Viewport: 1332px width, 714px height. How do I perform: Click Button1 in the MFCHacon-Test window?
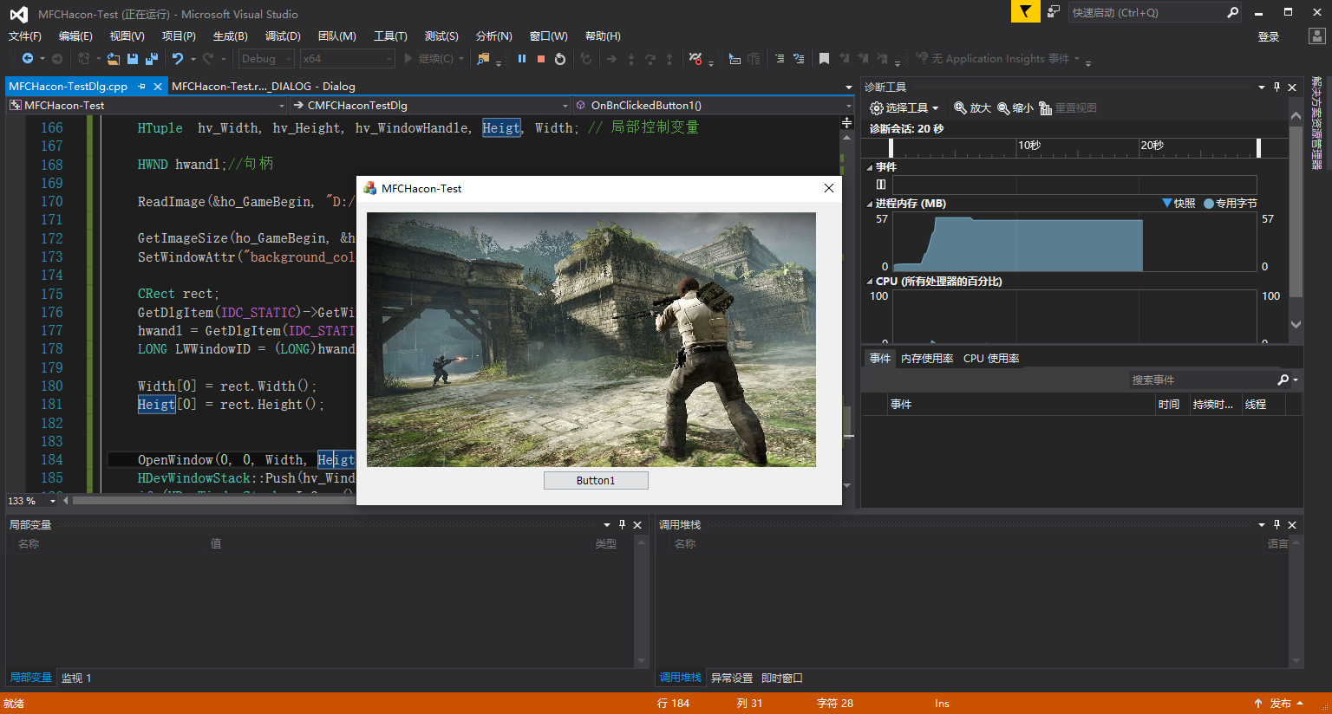(x=596, y=479)
